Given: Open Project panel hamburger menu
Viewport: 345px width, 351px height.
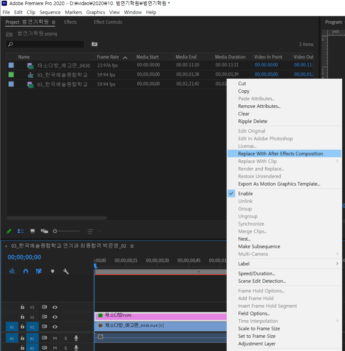Looking at the screenshot, I should pos(54,22).
